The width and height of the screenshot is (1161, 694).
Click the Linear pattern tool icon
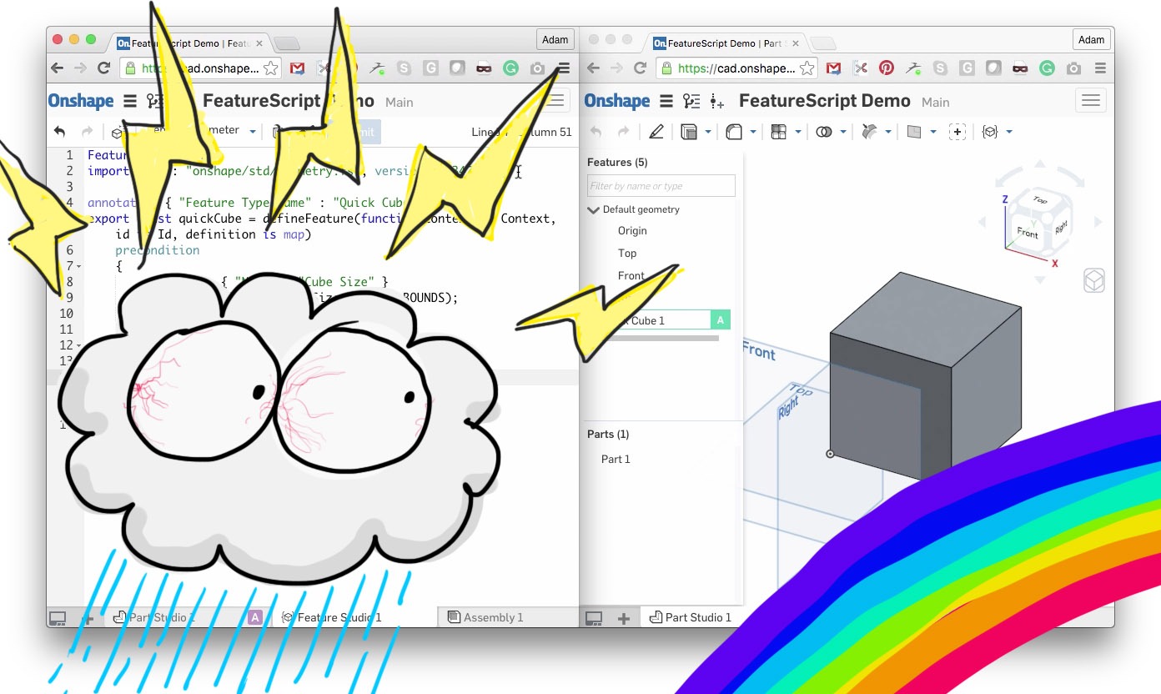tap(779, 132)
